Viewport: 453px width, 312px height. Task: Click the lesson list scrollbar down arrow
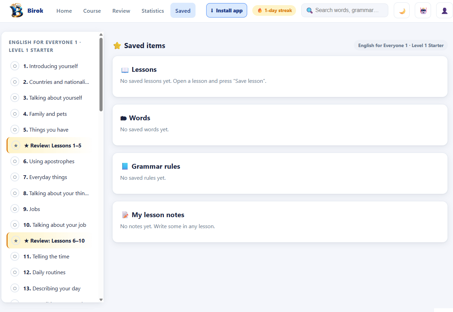[101, 300]
